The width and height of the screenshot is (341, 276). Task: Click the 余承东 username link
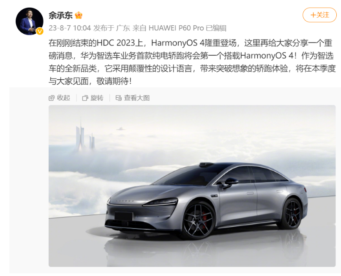pos(60,16)
